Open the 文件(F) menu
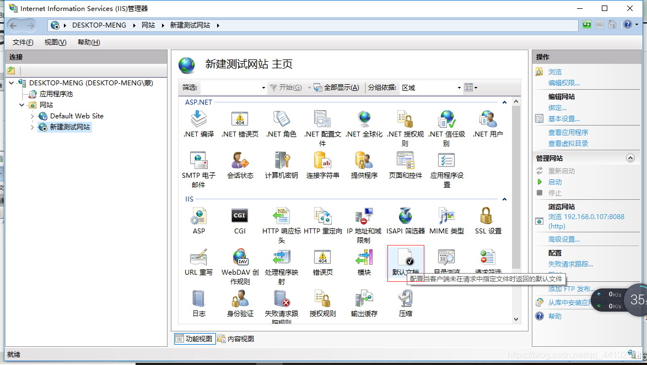Image resolution: width=647 pixels, height=365 pixels. point(23,42)
